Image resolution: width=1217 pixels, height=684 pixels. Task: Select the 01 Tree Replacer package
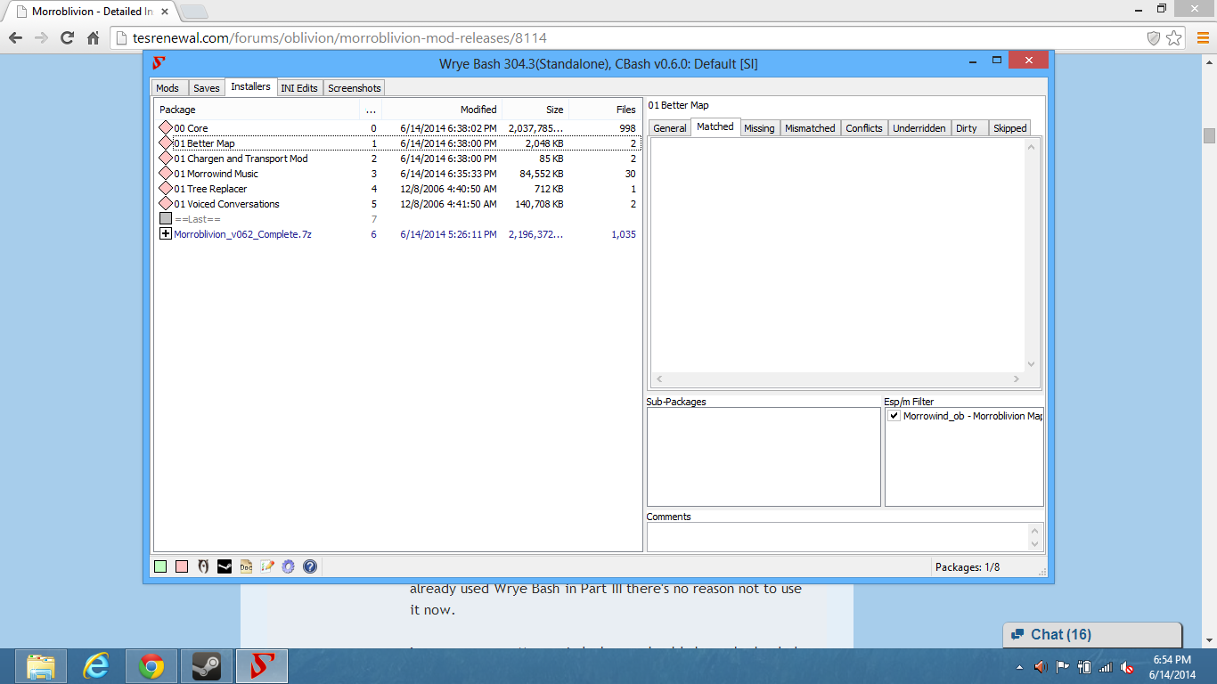398,189
